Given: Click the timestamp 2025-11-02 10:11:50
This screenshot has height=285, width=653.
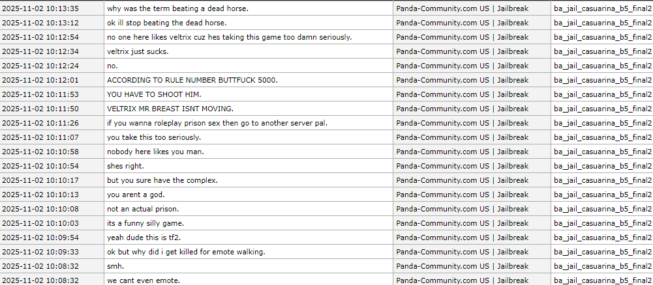Looking at the screenshot, I should pos(41,109).
